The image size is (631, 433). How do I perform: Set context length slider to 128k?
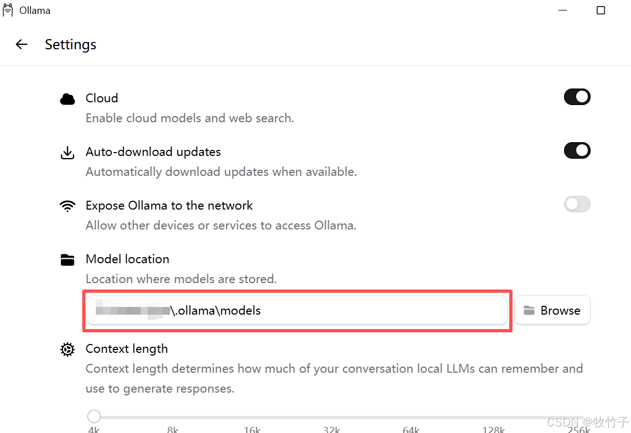[x=493, y=417]
